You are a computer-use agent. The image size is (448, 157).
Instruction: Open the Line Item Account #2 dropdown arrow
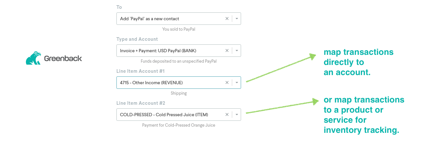click(237, 115)
